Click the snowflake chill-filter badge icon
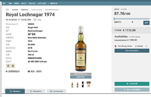This screenshot has width=151, height=97. [8, 66]
